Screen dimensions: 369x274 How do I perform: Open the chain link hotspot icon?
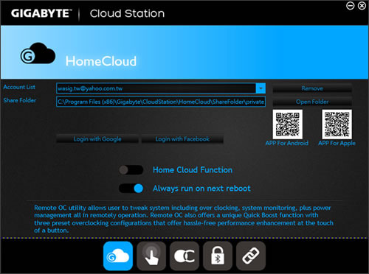coord(251,256)
